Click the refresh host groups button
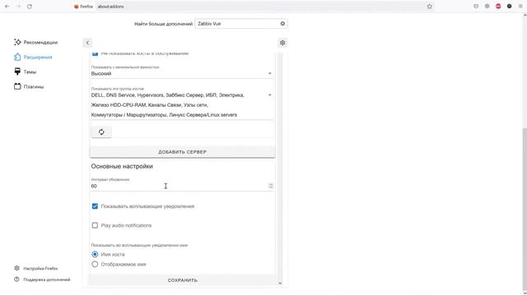The width and height of the screenshot is (527, 296). [101, 132]
